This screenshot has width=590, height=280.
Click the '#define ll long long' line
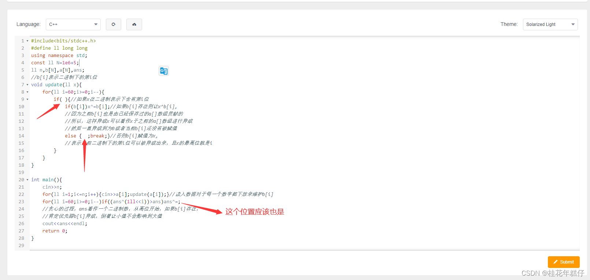[59, 48]
